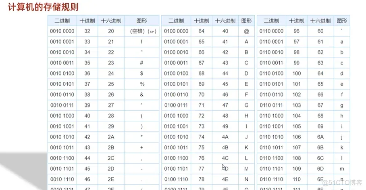Viewport: 366px width, 190px height.
Task: Select binary cell 0010 1101
Action: (x=62, y=169)
